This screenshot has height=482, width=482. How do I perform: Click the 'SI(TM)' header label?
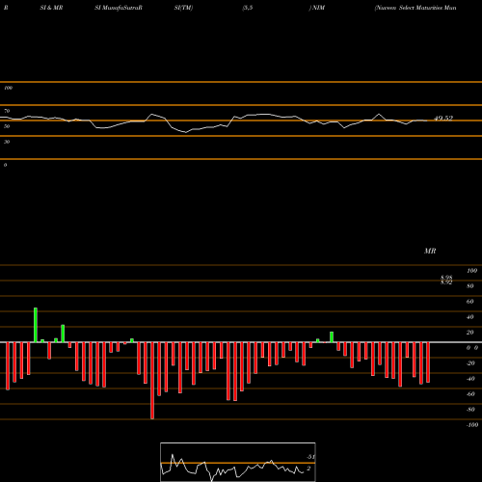point(183,8)
